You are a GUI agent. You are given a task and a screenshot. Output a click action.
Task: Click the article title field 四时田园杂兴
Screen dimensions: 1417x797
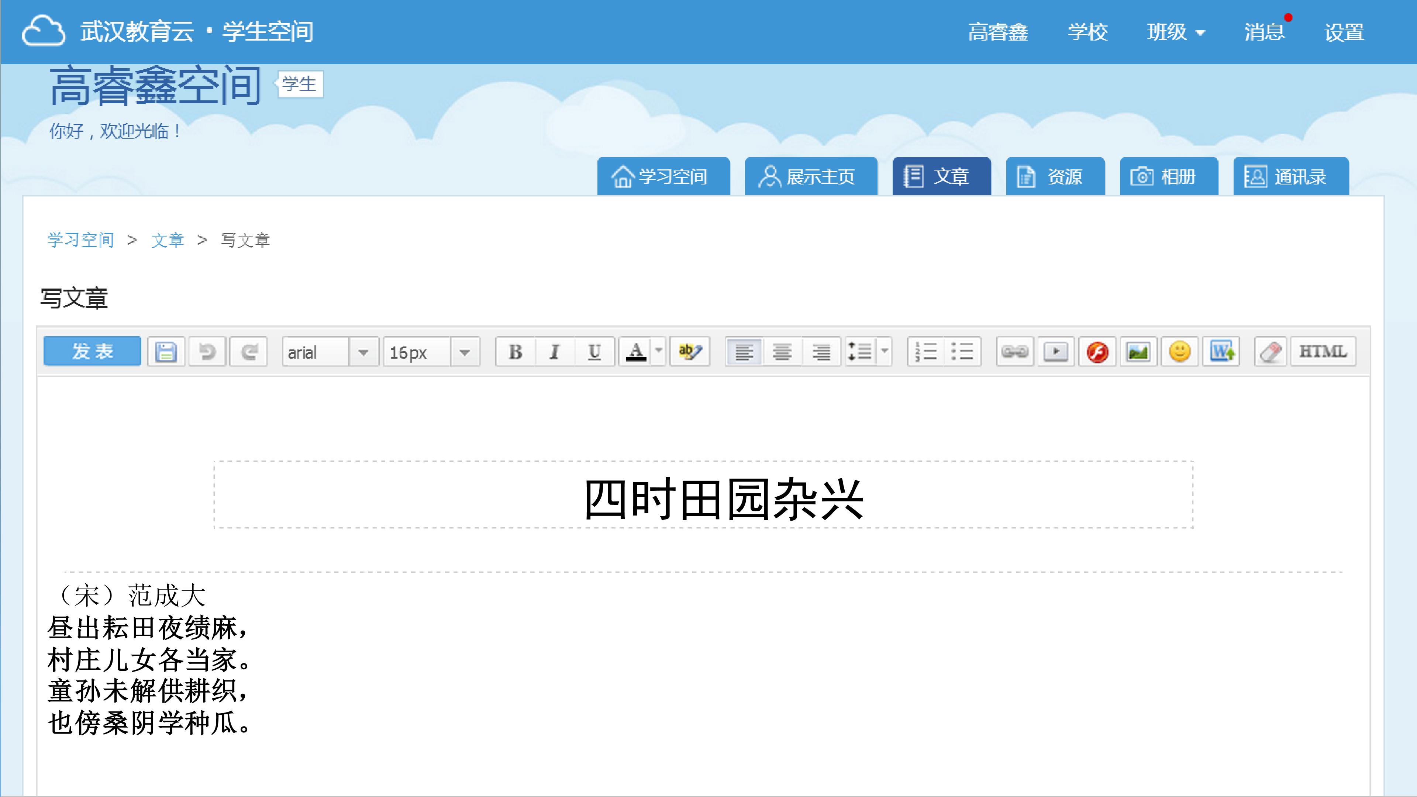click(704, 494)
